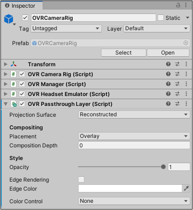Open presets for the Transform component

[x=177, y=64]
